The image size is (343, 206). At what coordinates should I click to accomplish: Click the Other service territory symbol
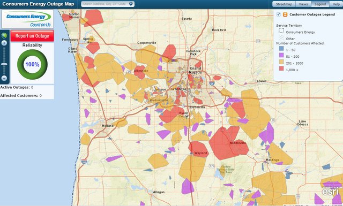click(x=281, y=37)
